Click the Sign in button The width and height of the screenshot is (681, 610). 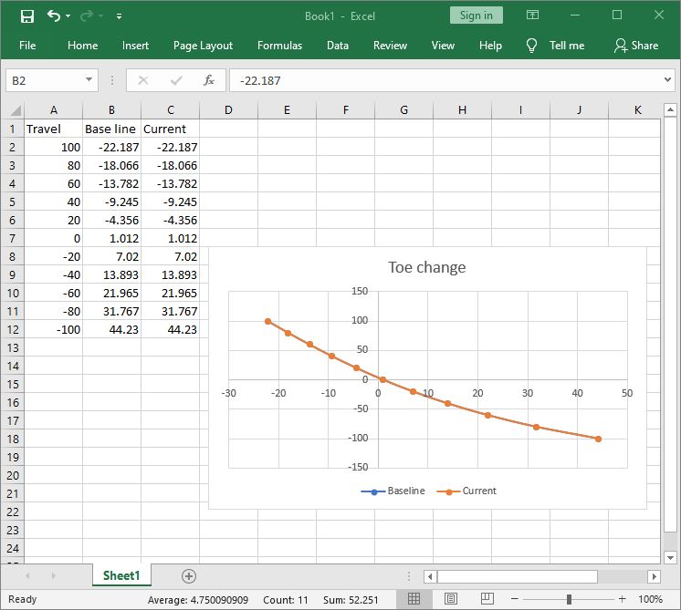click(x=476, y=16)
